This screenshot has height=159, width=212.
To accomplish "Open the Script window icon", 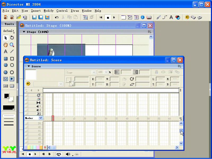I will (x=193, y=17).
